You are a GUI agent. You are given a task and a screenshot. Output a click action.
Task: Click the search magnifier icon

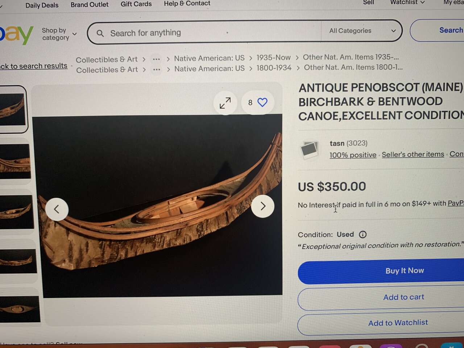coord(100,33)
